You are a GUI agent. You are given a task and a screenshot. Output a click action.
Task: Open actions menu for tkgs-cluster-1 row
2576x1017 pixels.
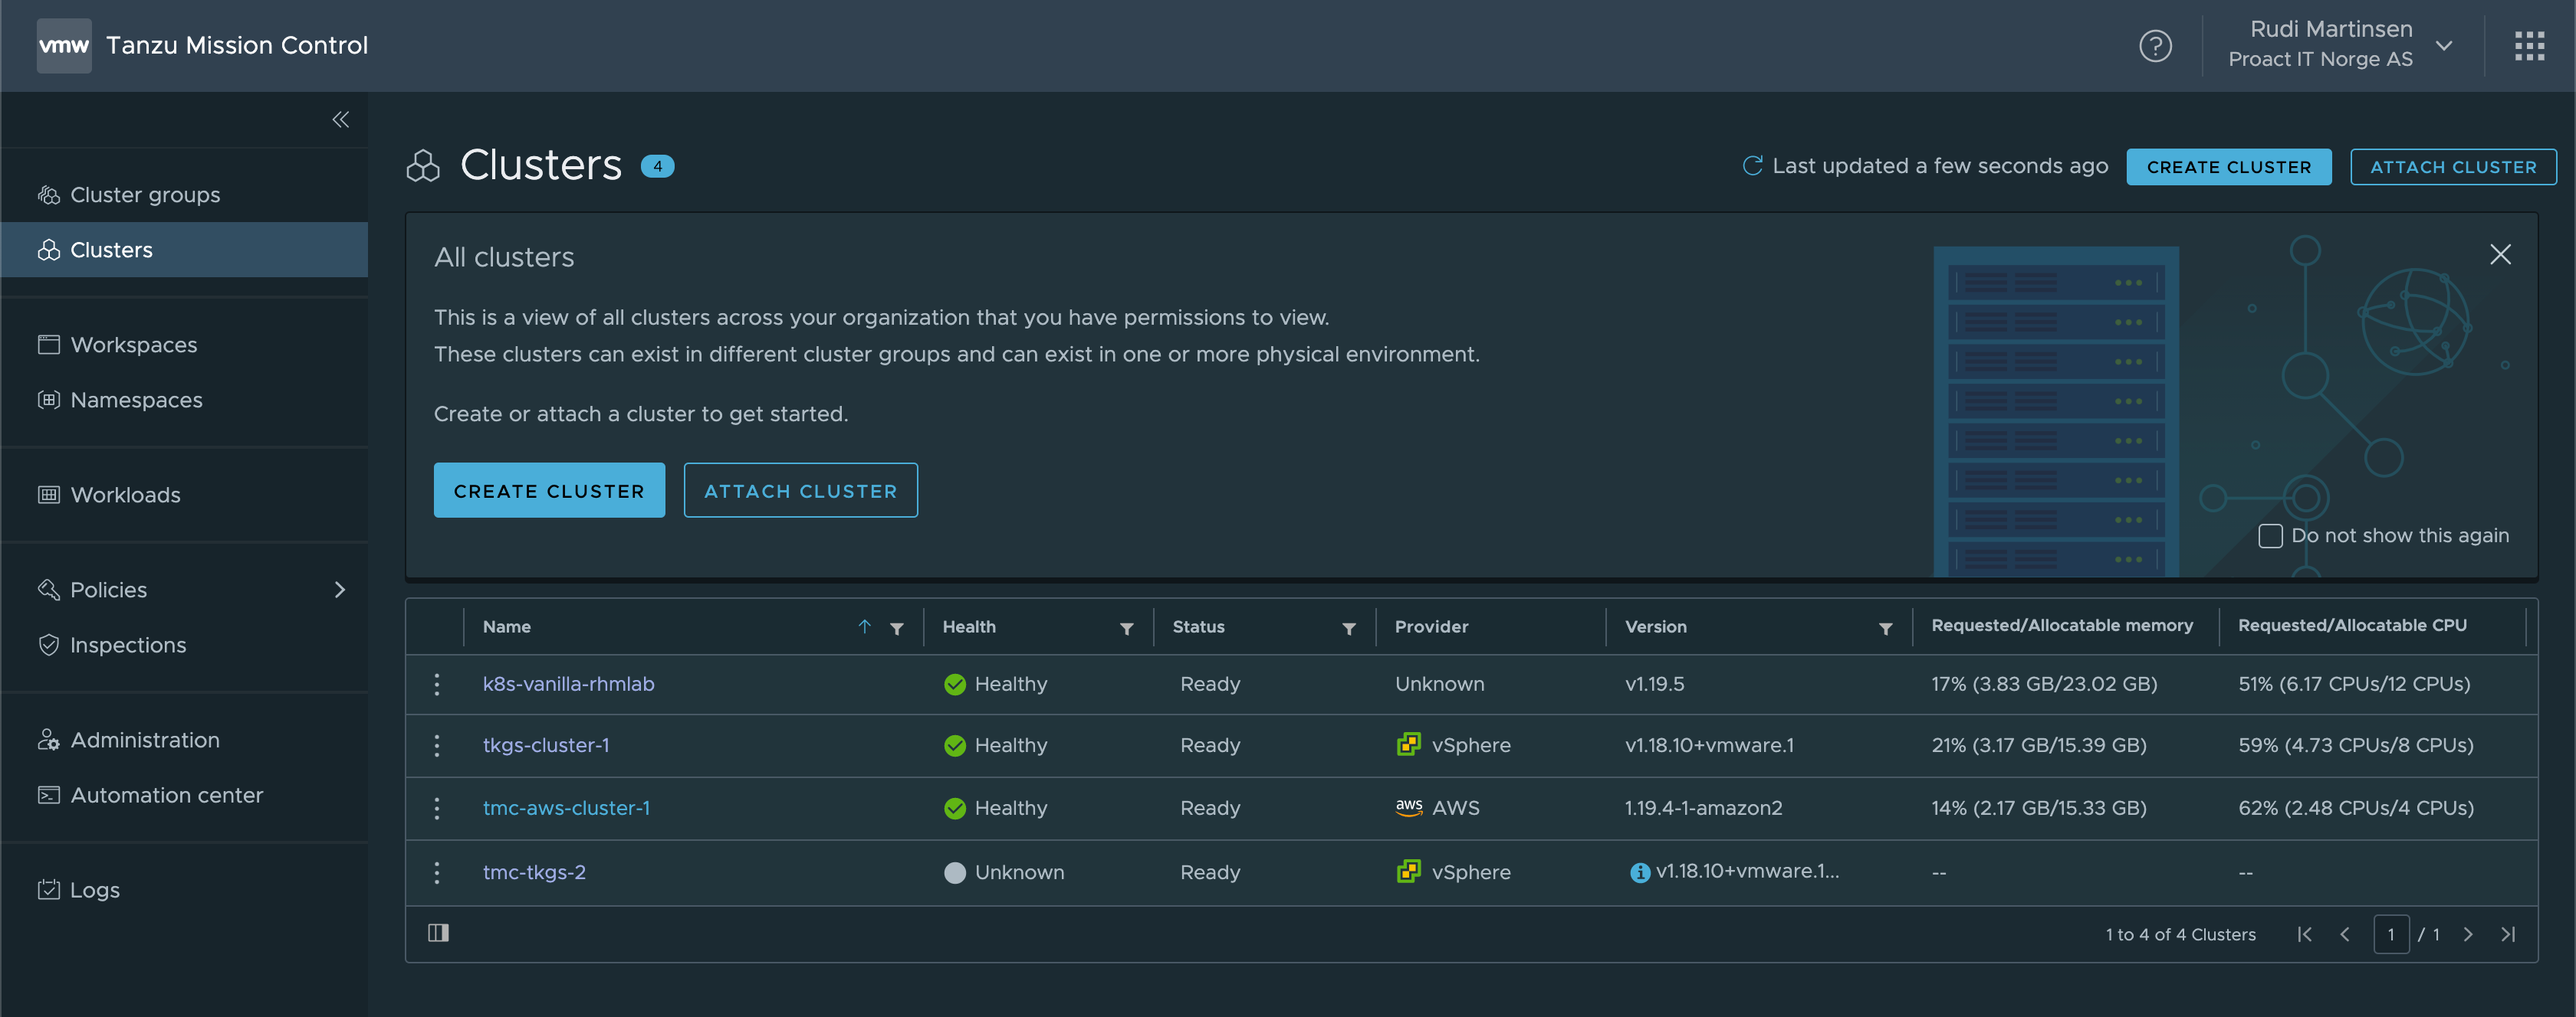click(437, 745)
